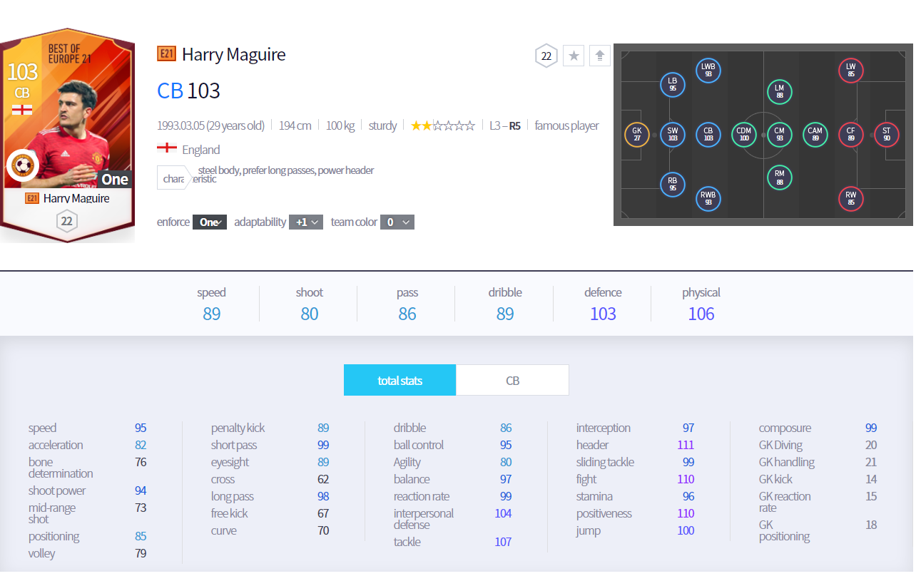Click the England flag by country name
Viewport: 916px width, 576px height.
pyautogui.click(x=167, y=149)
